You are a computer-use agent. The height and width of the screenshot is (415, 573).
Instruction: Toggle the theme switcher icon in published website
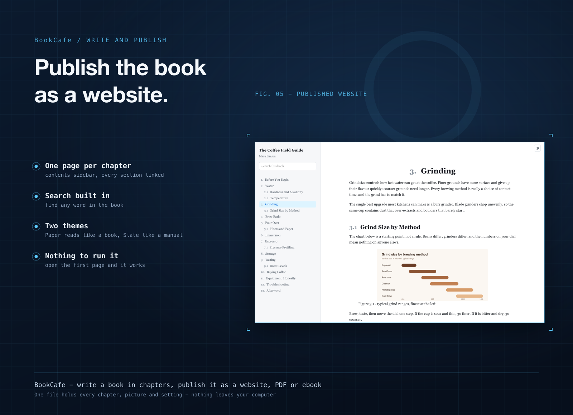coord(537,148)
